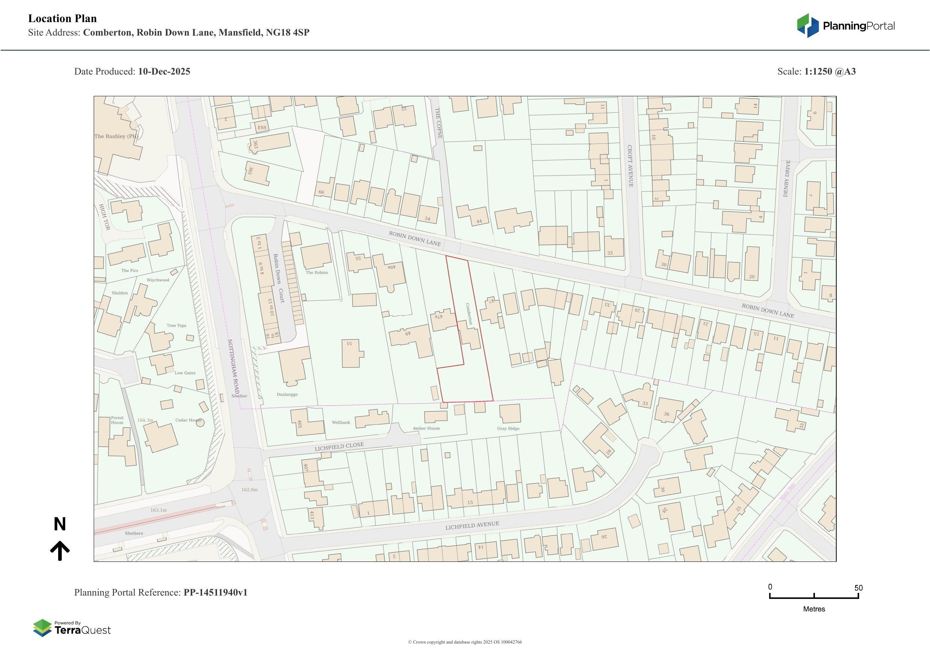Click the TerraQuest logo icon
Viewport: 930px width, 657px height.
point(42,628)
